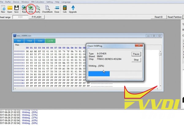Close the Check VVDIProg dialog

click(x=139, y=45)
